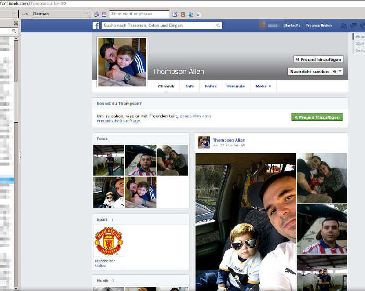365x291 pixels.
Task: Close the left sidebar panel with X icon
Action: pyautogui.click(x=16, y=23)
